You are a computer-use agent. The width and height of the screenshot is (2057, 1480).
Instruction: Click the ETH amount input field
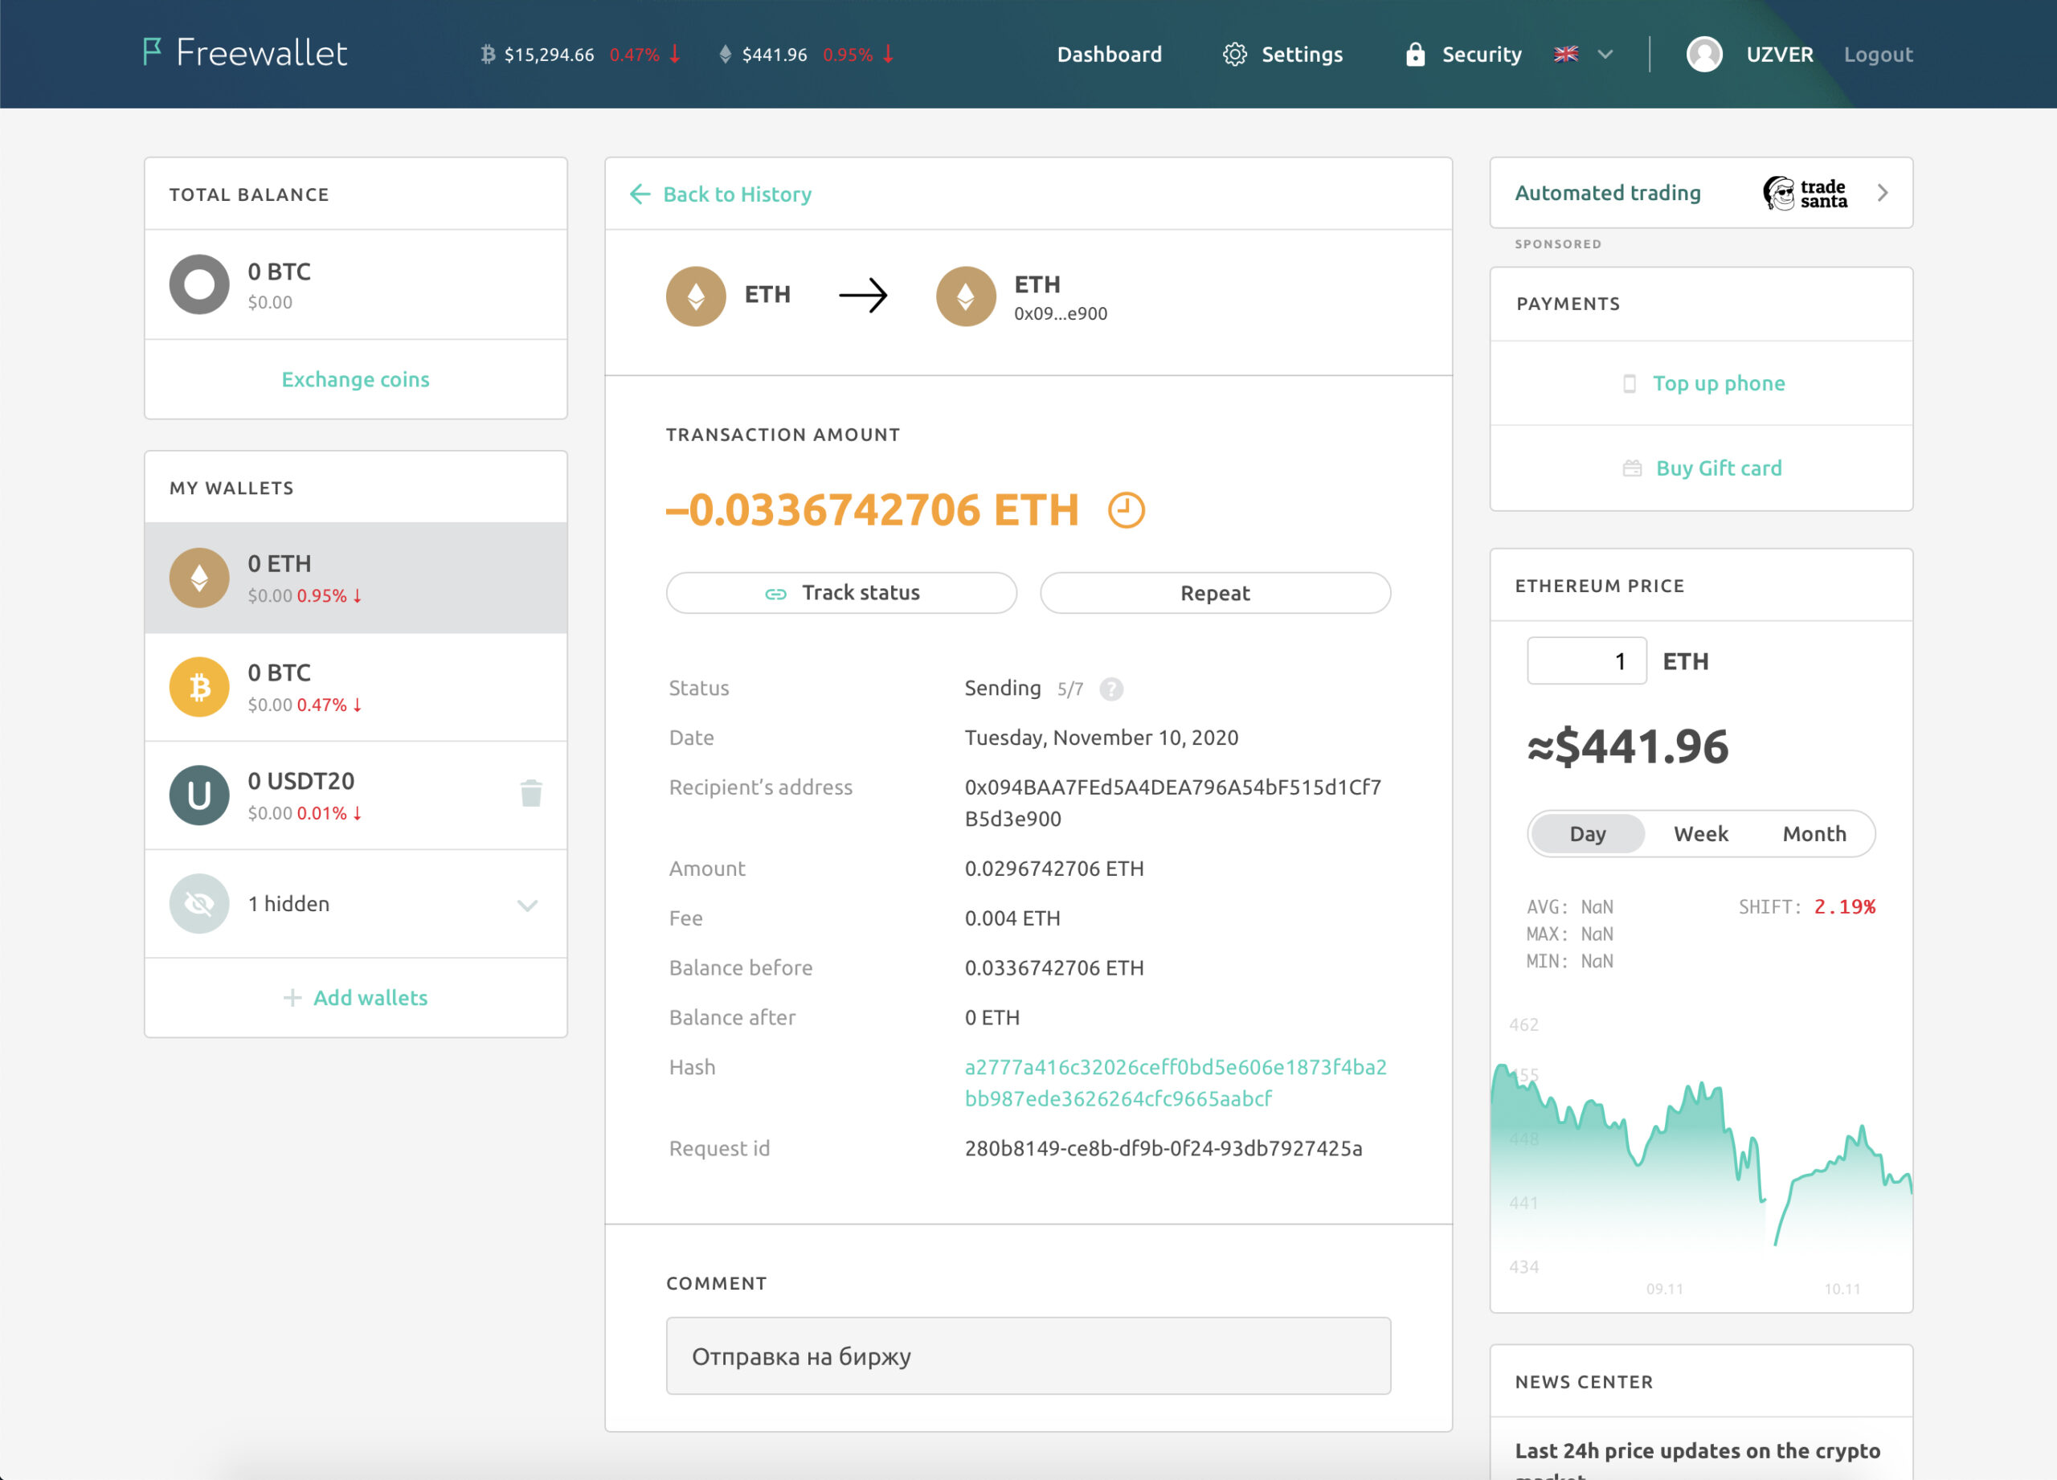point(1586,661)
